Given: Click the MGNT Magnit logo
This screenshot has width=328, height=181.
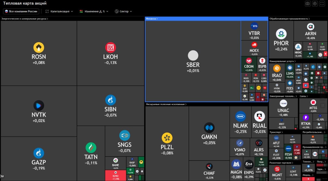Looking at the screenshot, I should pyautogui.click(x=277, y=169).
